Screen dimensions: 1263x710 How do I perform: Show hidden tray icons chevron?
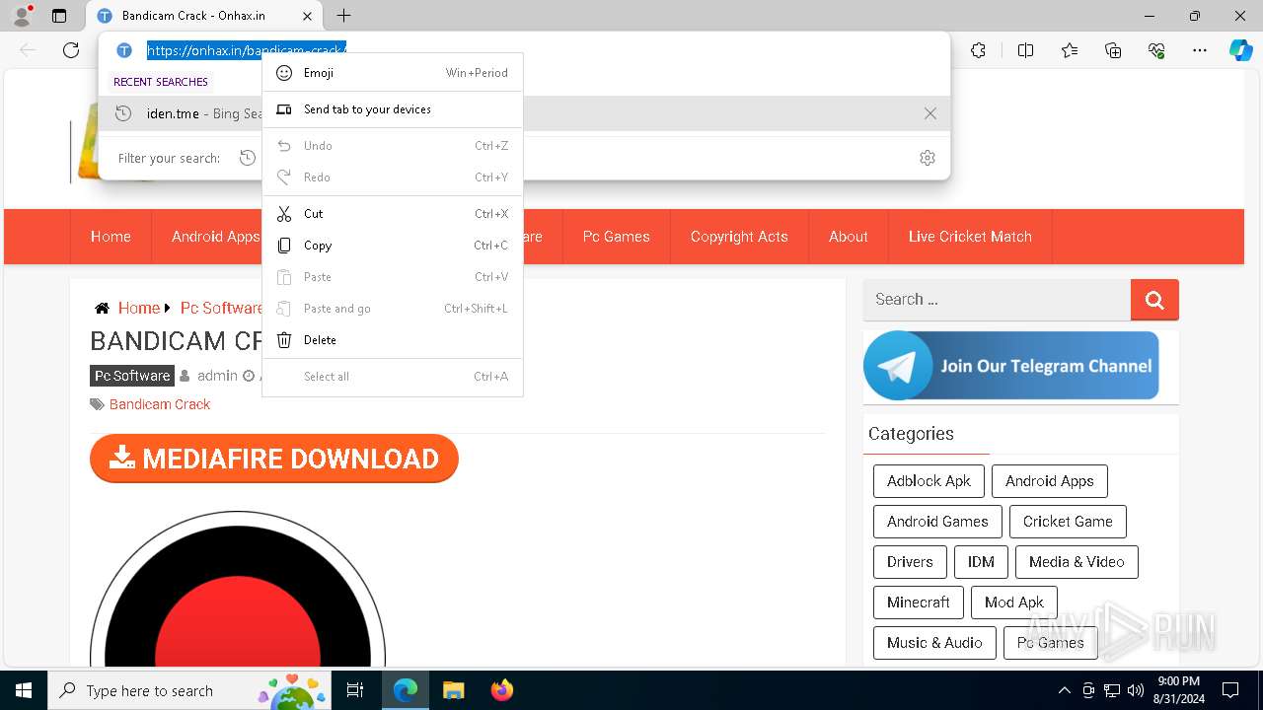tap(1065, 690)
